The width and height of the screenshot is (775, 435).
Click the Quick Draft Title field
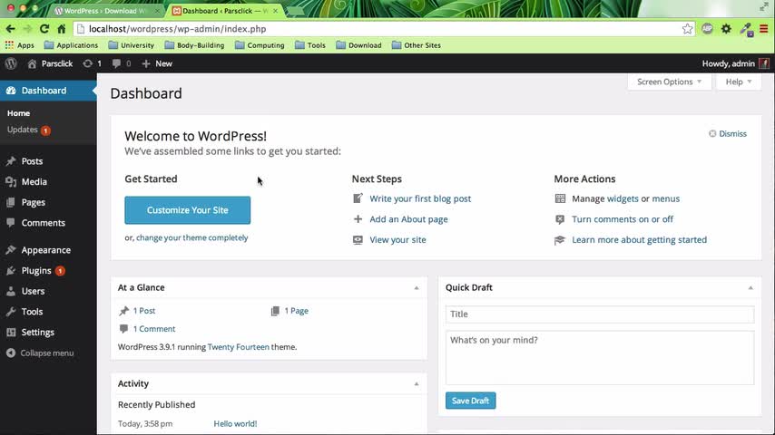600,314
